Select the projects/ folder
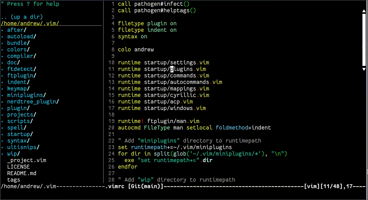This screenshot has width=368, height=200. pos(22,115)
